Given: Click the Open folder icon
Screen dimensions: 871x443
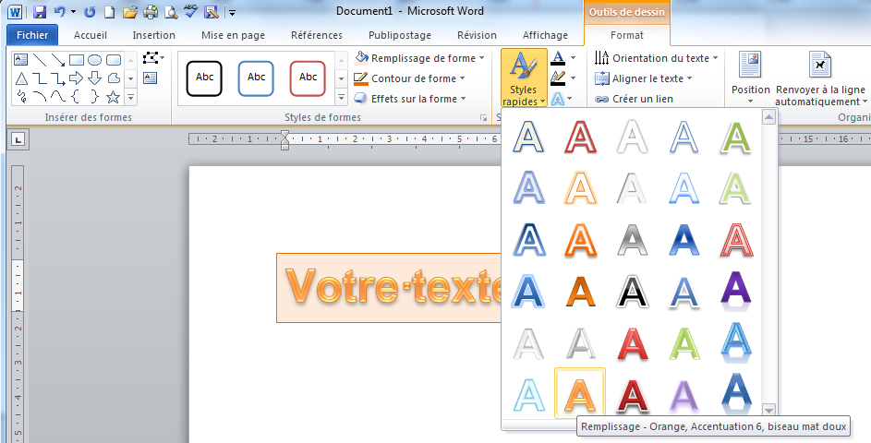Looking at the screenshot, I should [x=129, y=12].
